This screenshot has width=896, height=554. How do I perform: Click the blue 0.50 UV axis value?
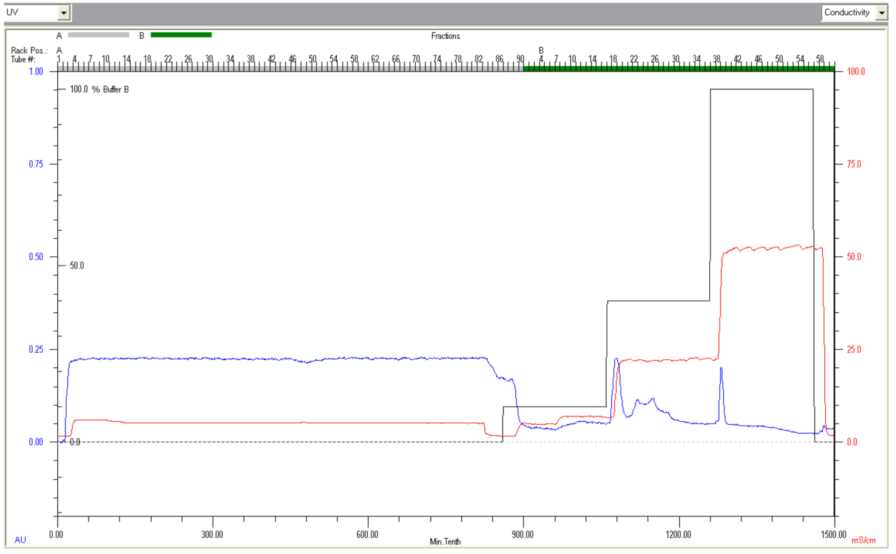pyautogui.click(x=36, y=257)
